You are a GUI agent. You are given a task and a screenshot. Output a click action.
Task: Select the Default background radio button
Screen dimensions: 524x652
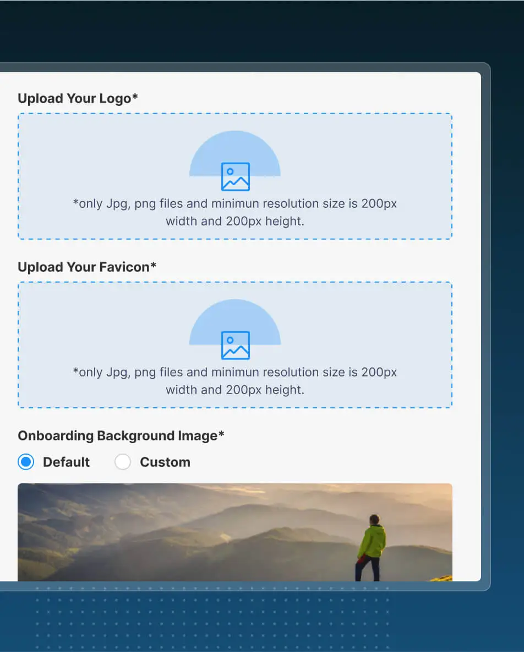(x=26, y=461)
